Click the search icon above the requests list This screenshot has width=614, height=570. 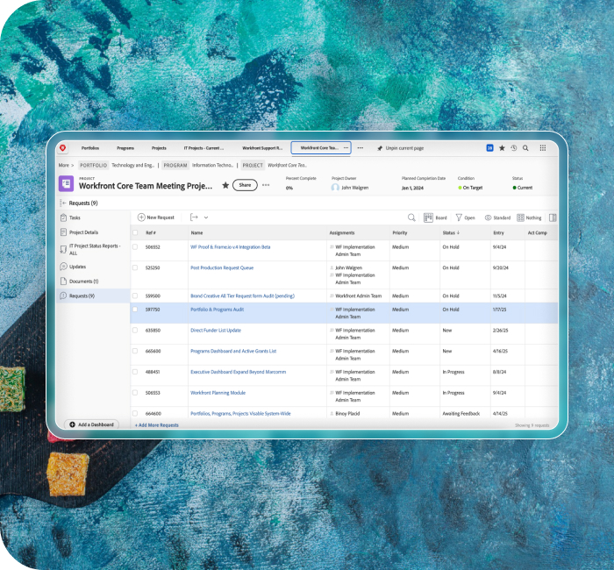(x=411, y=217)
